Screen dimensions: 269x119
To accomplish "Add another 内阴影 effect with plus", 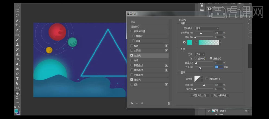I will 166,51.
